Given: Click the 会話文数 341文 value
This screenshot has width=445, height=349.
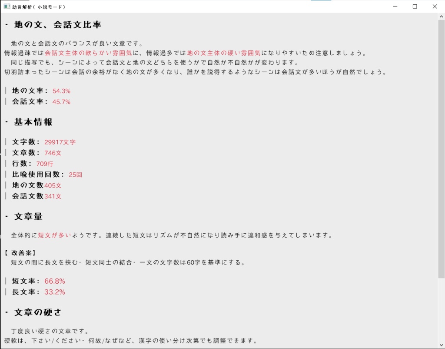Looking at the screenshot, I should pos(52,196).
